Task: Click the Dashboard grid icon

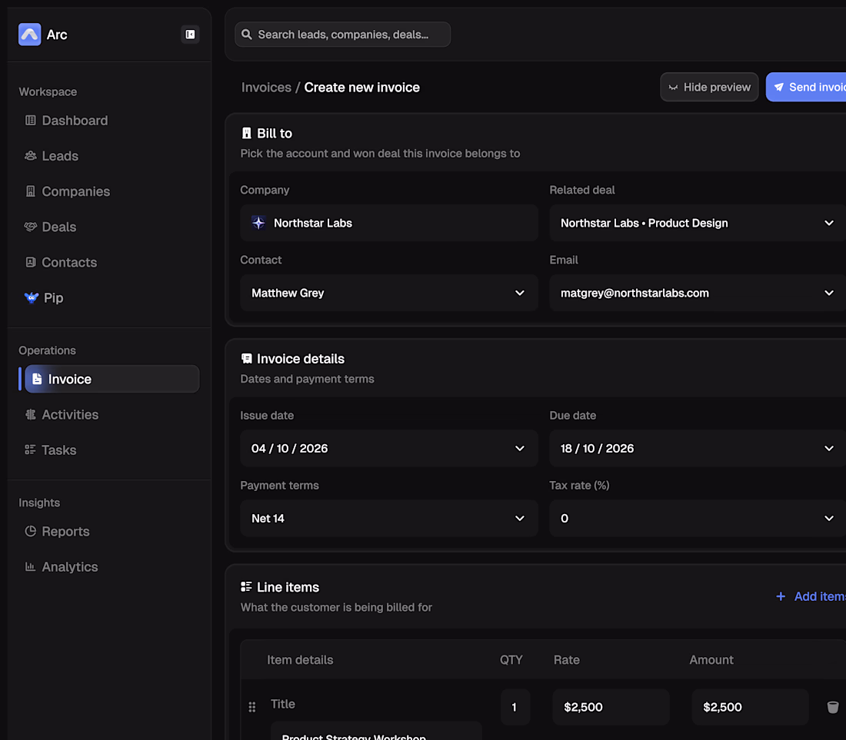Action: tap(31, 120)
